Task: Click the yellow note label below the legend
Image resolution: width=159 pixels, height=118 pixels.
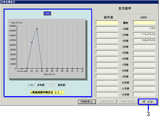Action: (x=47, y=92)
